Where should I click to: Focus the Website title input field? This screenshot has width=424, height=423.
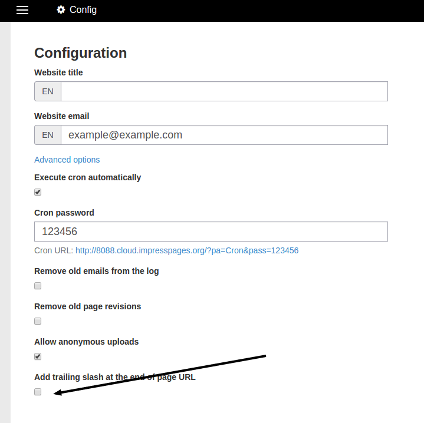(x=224, y=91)
